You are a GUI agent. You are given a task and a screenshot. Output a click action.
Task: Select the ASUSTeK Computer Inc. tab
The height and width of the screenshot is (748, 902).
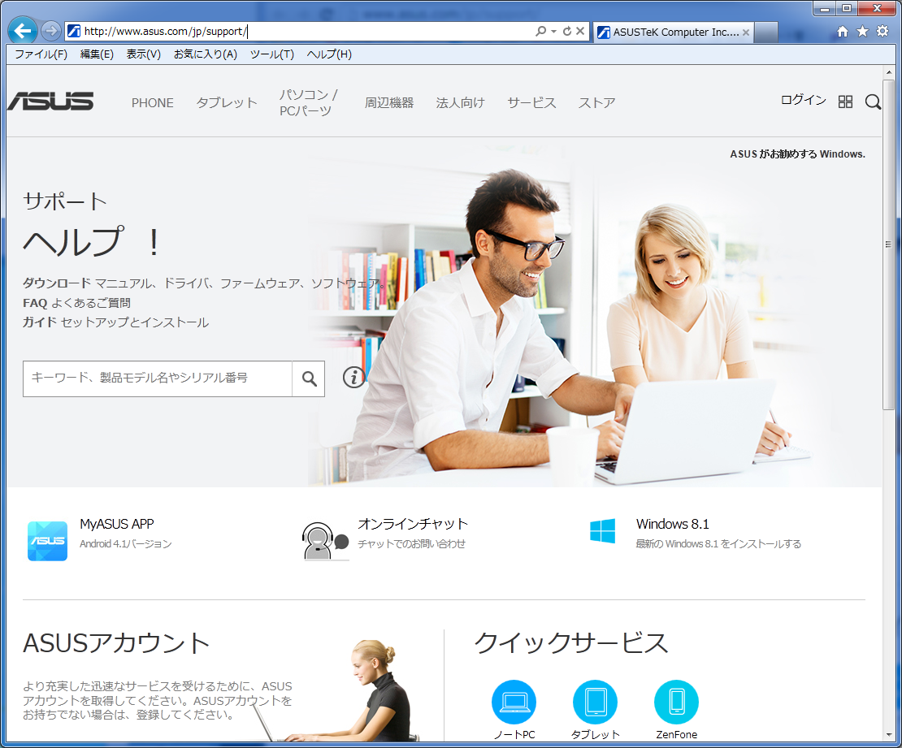pos(673,32)
